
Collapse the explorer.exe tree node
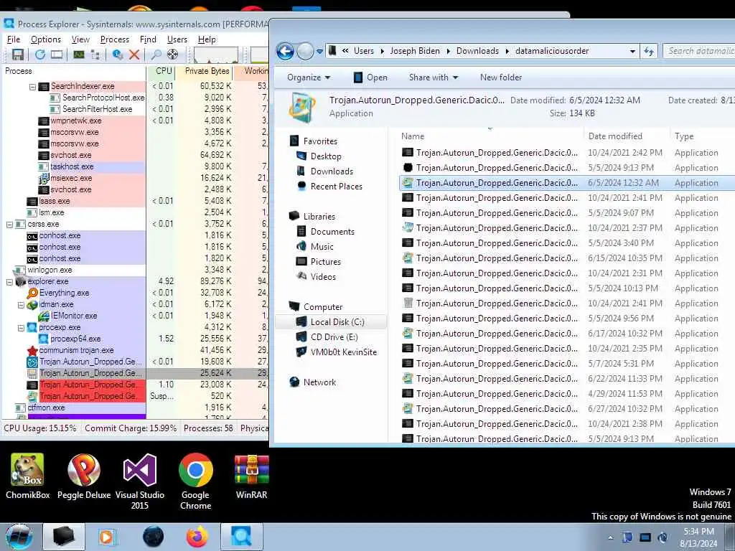pos(9,282)
